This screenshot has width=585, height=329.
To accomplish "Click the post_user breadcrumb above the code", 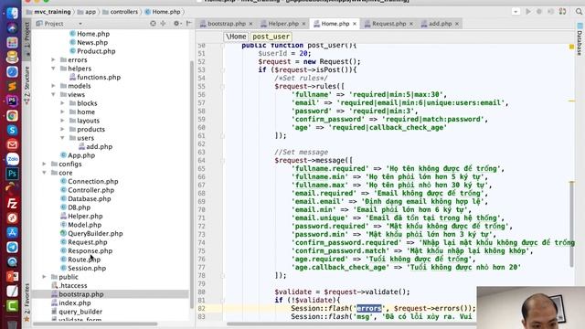I will tap(271, 37).
